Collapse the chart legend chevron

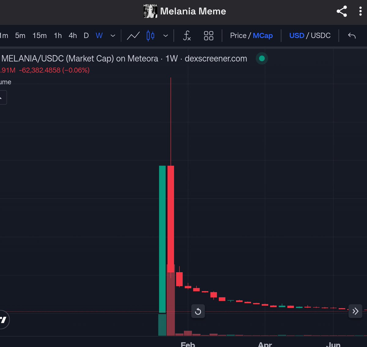tap(2, 98)
